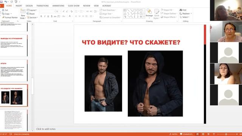Expand the Select dropdown in Editing
Image resolution: width=242 pixels, height=136 pixels.
(x=185, y=17)
